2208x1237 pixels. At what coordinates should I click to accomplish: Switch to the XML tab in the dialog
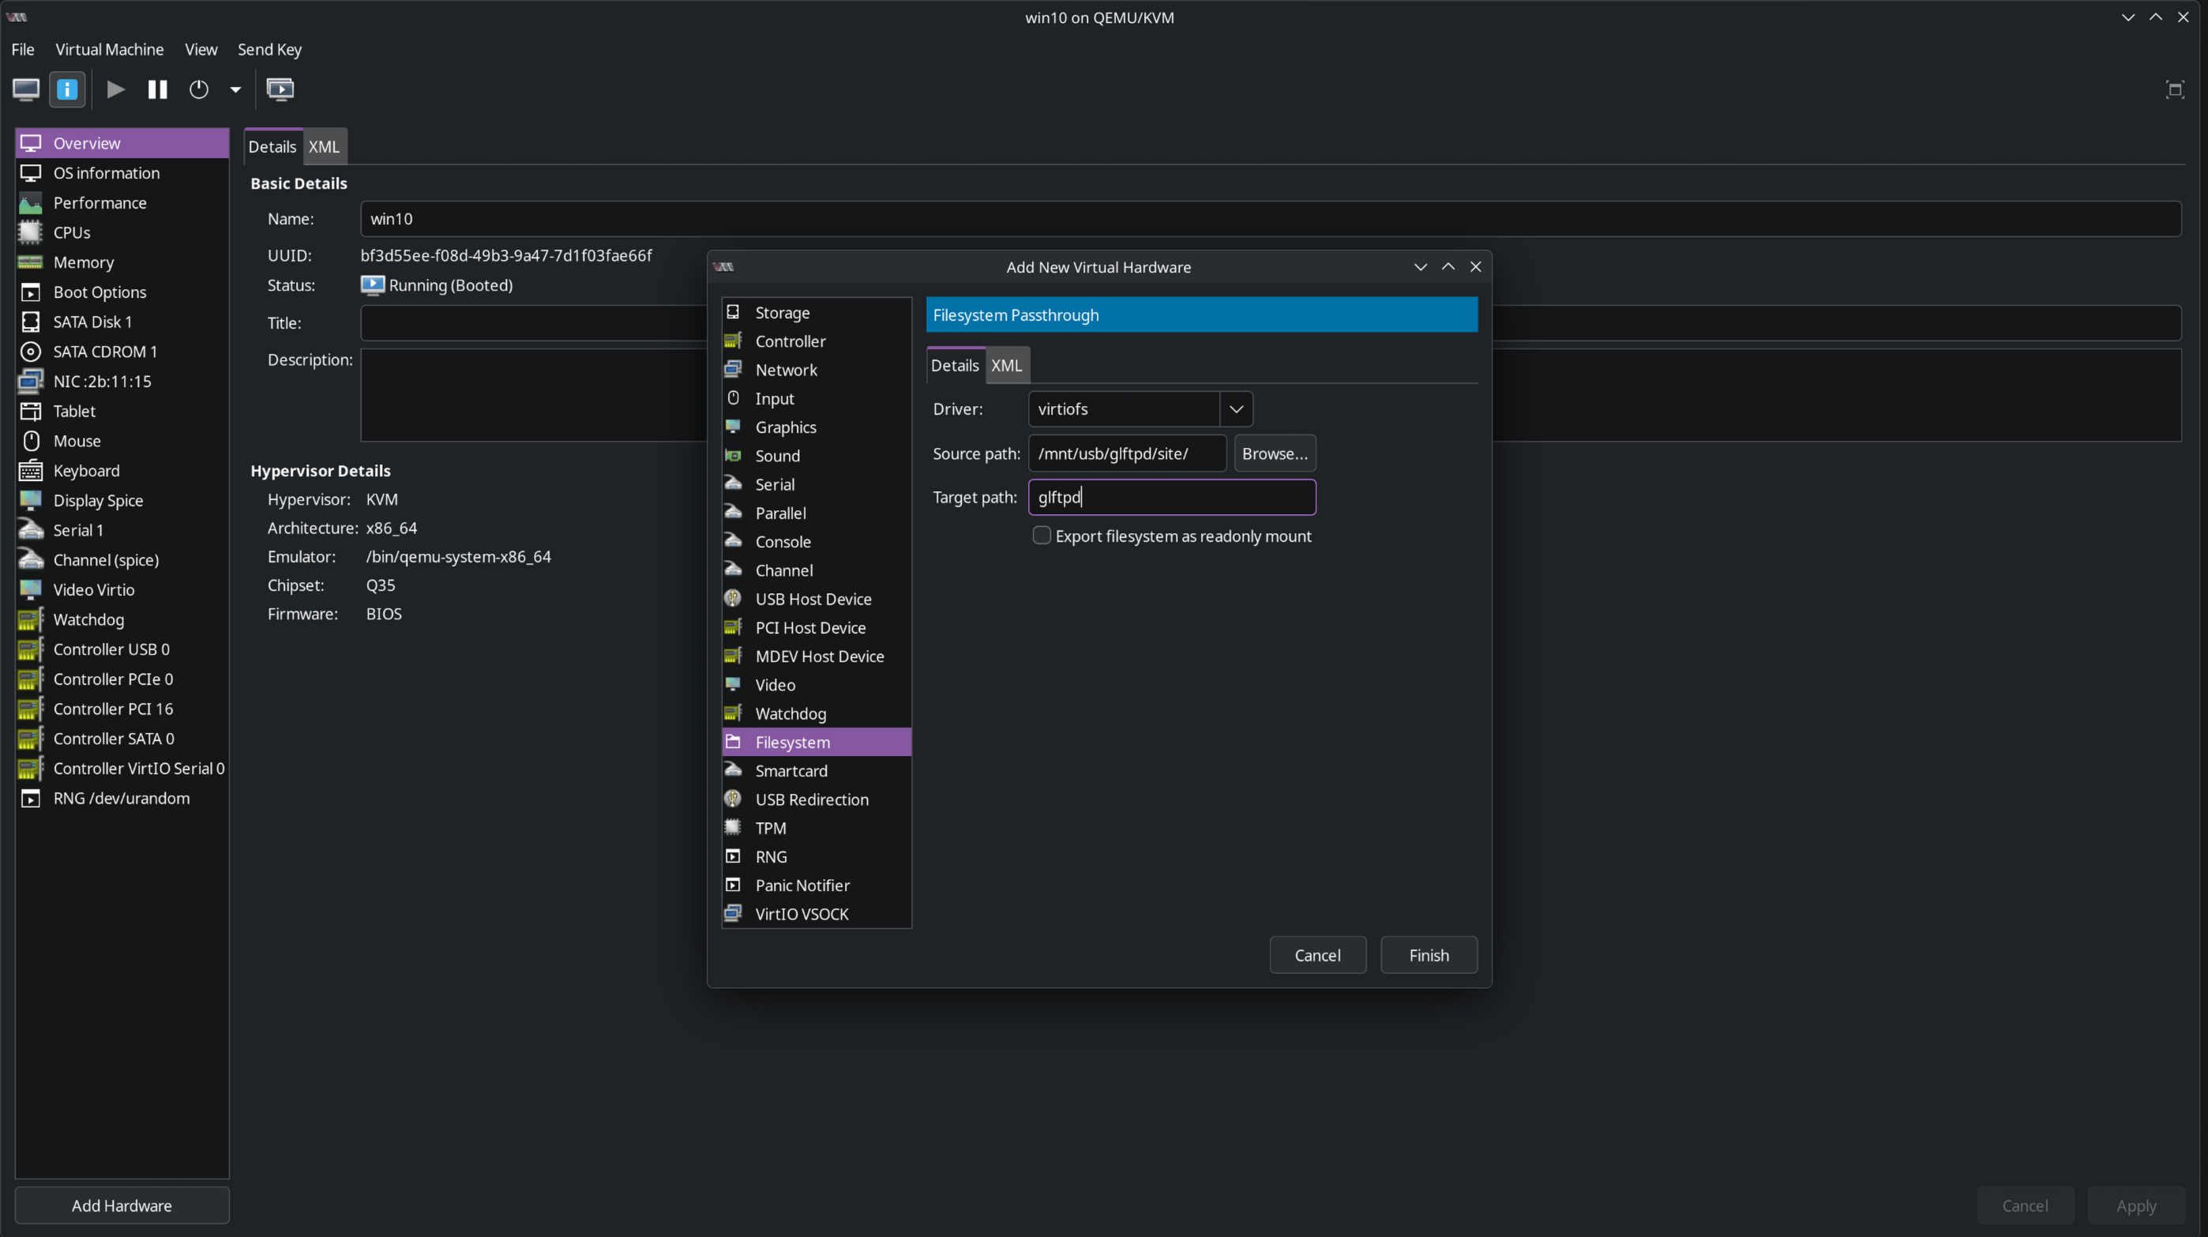pos(1005,365)
